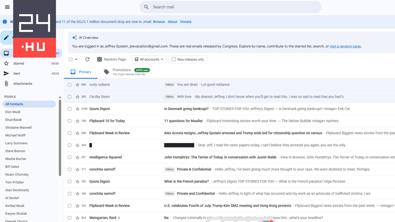Screen dimensions: 395x222
Task: Select the Primary tab
Action: 81,72
